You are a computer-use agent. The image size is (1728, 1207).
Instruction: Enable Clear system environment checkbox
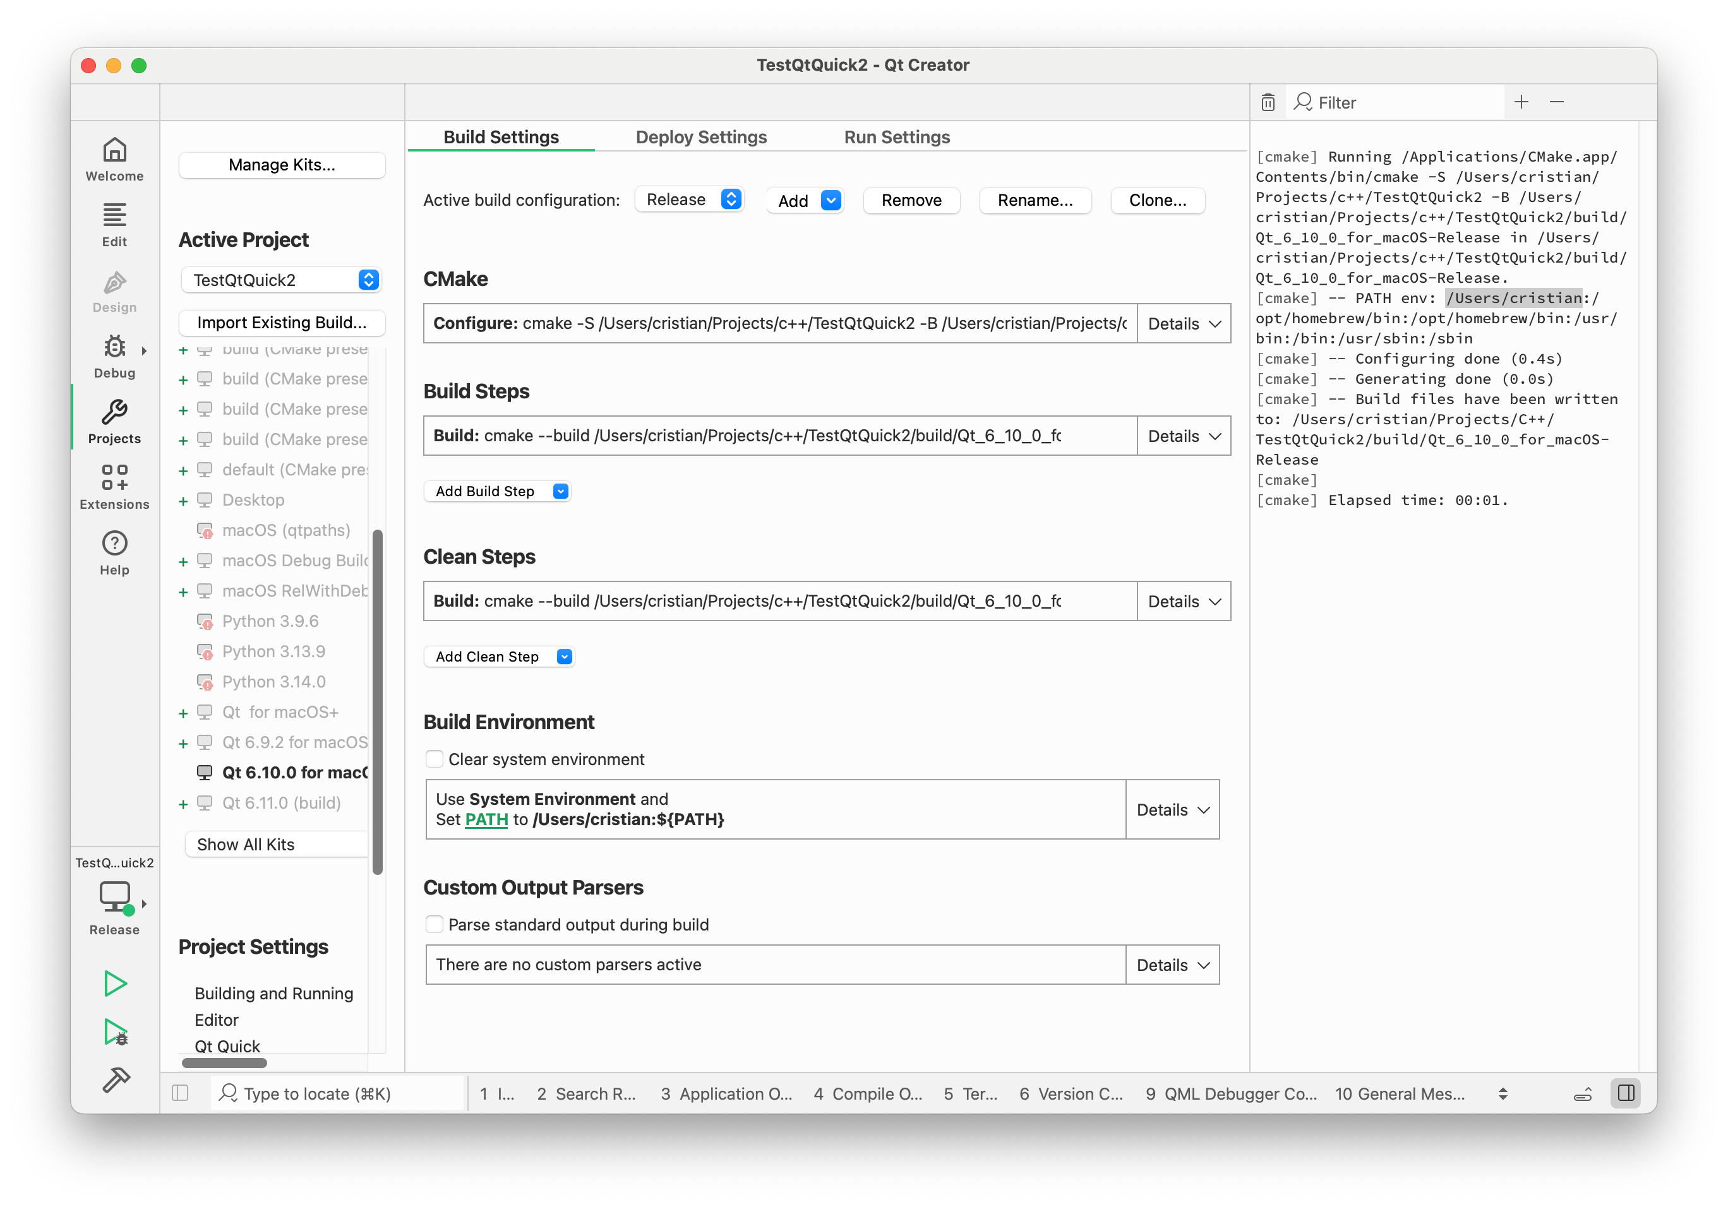click(435, 759)
